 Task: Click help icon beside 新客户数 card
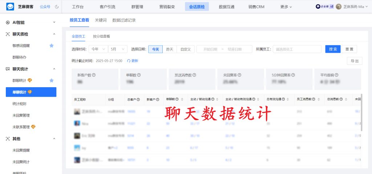click(x=94, y=75)
